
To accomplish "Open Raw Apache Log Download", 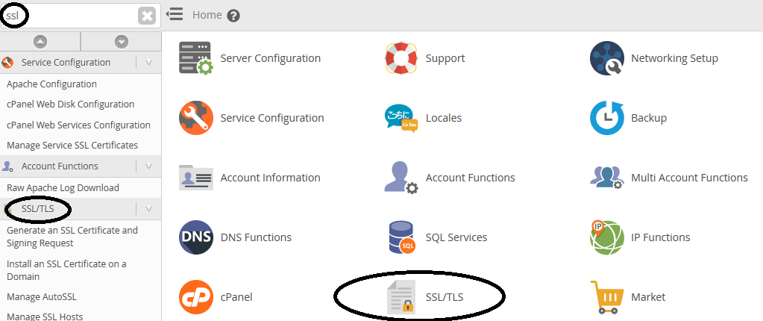I will click(x=63, y=187).
